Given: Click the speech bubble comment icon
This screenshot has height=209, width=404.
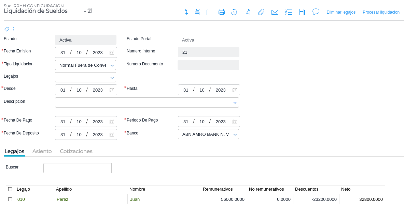Looking at the screenshot, I should [x=316, y=12].
